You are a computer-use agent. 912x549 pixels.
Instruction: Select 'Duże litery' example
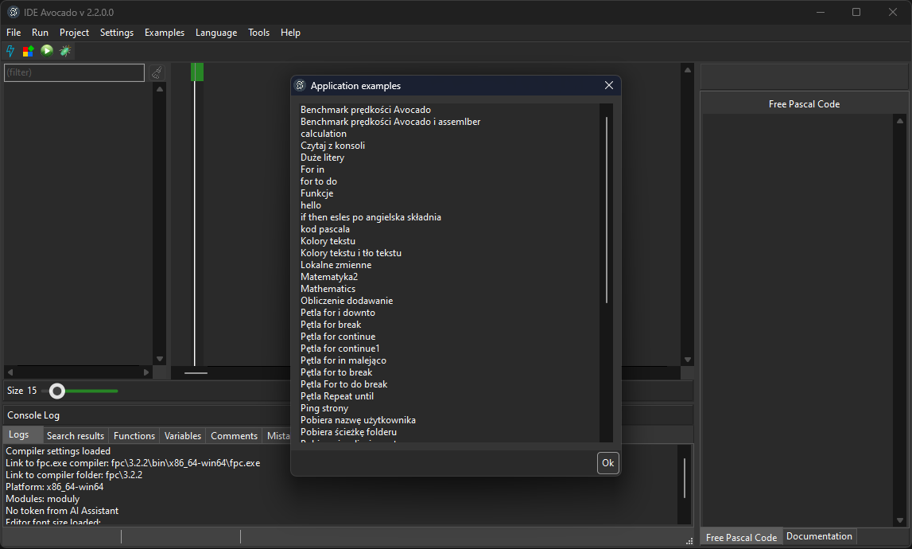coord(322,158)
